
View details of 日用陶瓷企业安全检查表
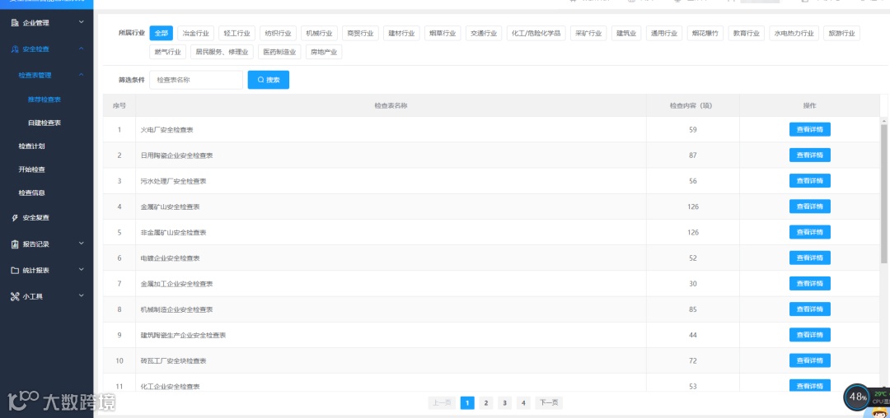(x=809, y=156)
